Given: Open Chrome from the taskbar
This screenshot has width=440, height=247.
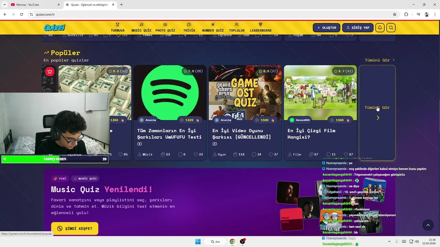Looking at the screenshot, I should 232,242.
